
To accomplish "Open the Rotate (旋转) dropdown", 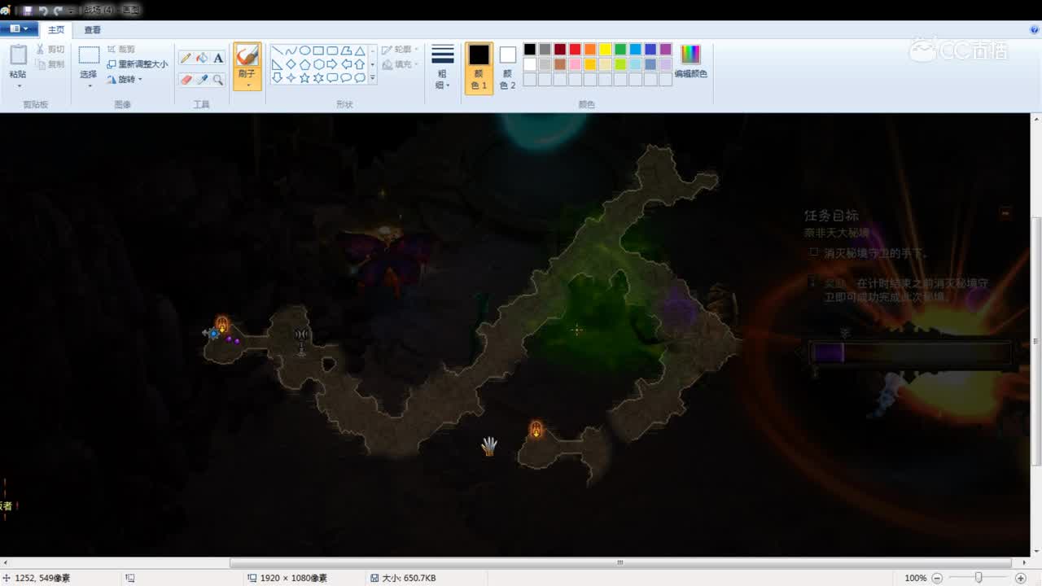I will 125,80.
